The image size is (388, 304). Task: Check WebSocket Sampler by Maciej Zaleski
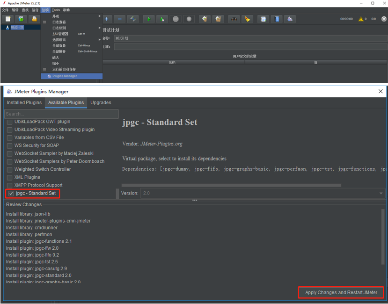click(10, 153)
